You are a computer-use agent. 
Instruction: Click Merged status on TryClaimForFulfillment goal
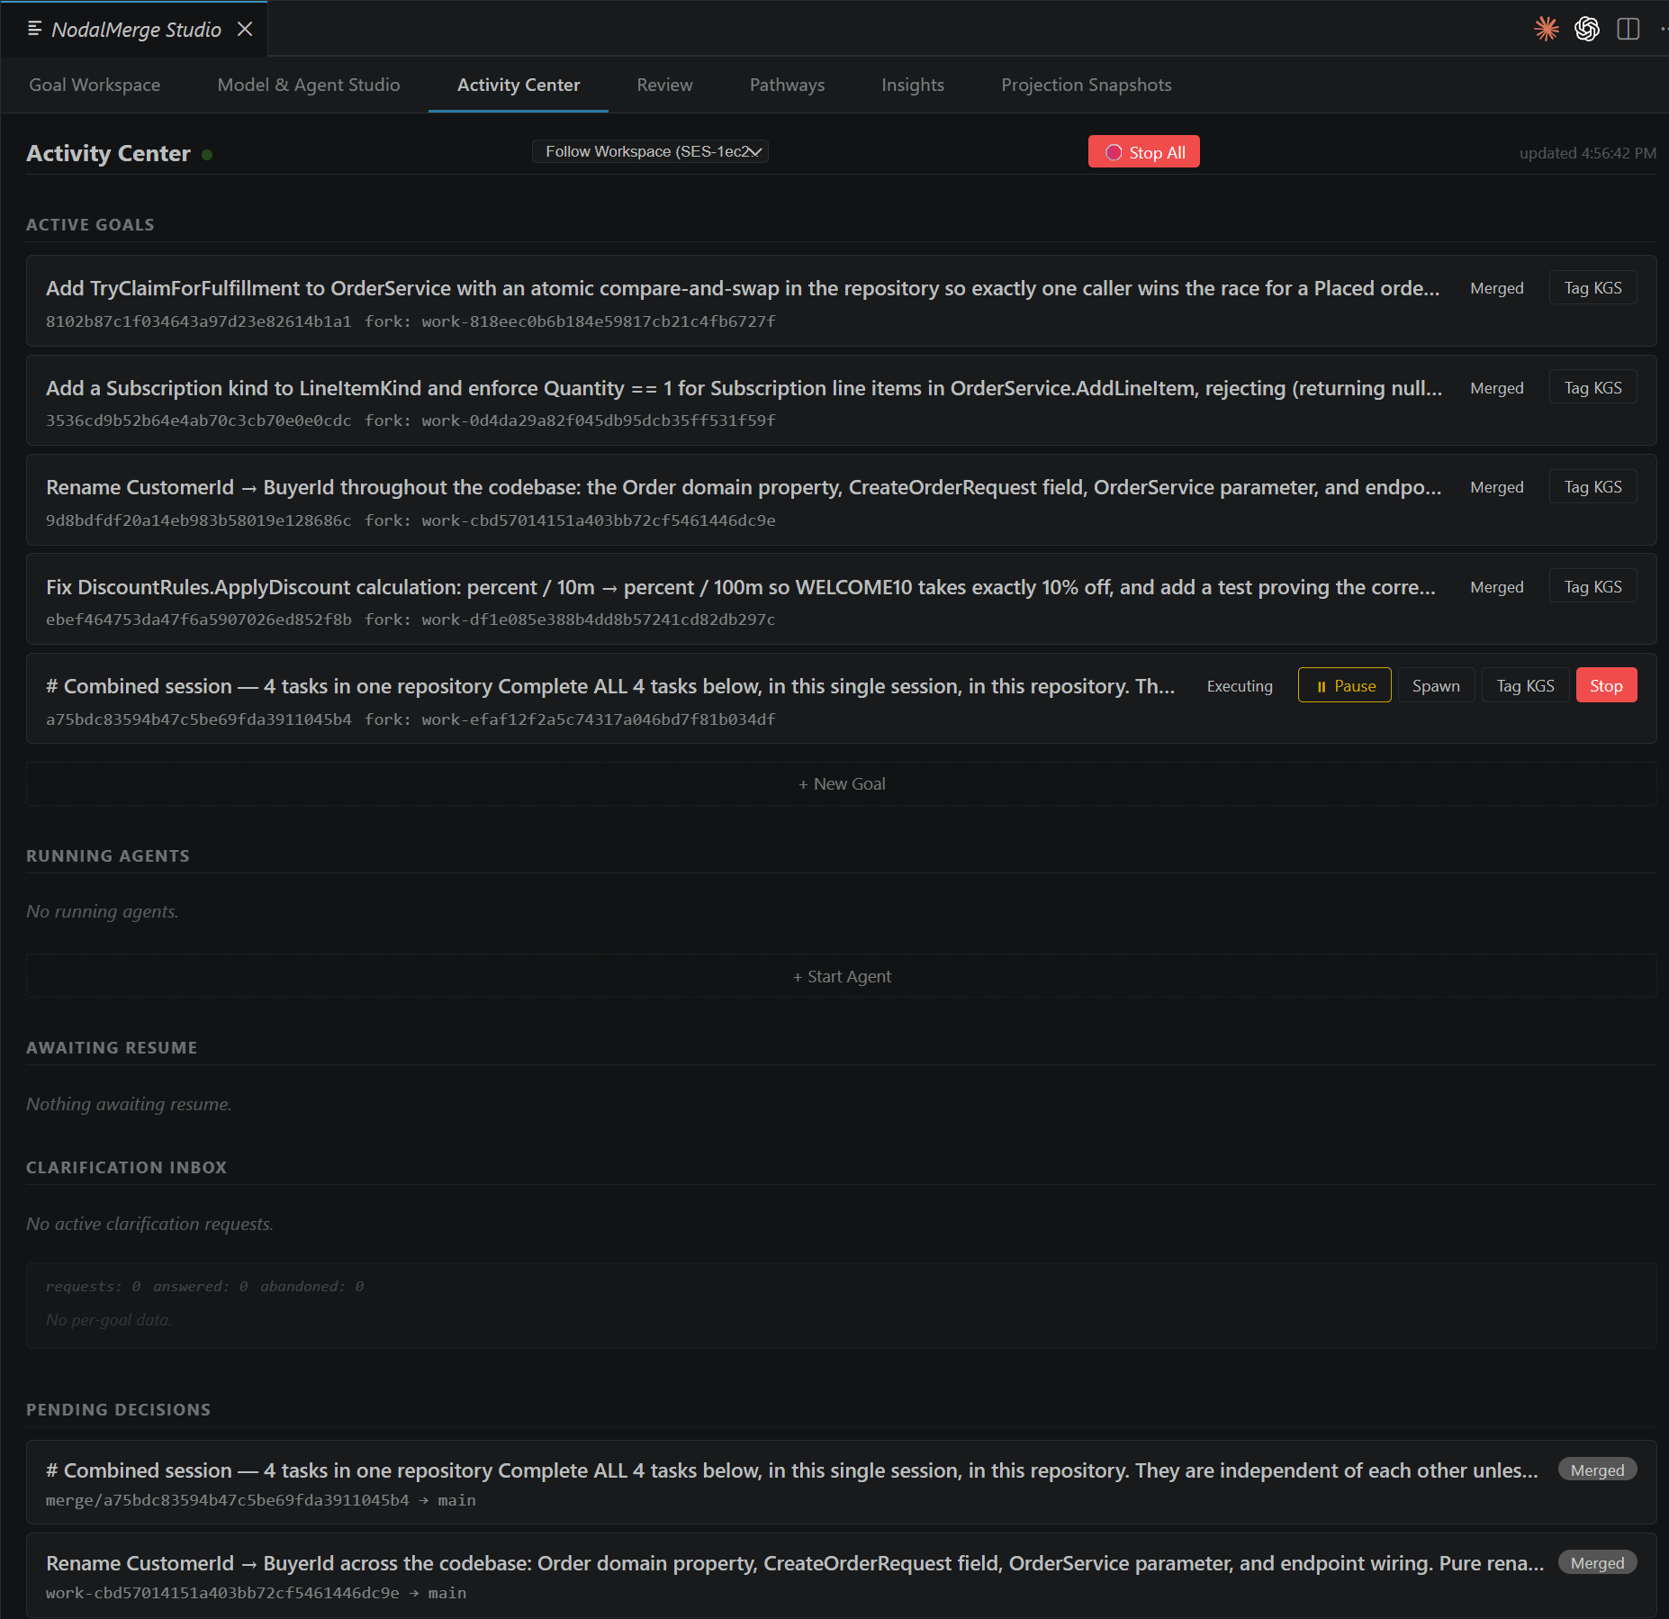[x=1497, y=288]
